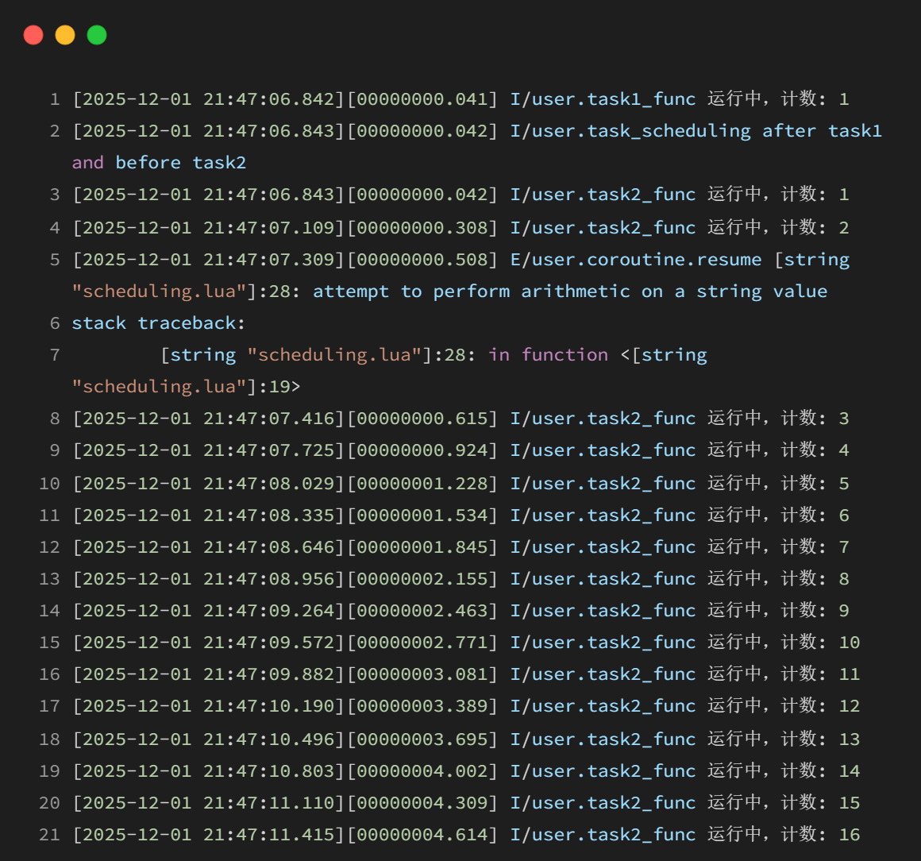The image size is (921, 861).
Task: Click the yellow minimize window button
Action: [65, 35]
